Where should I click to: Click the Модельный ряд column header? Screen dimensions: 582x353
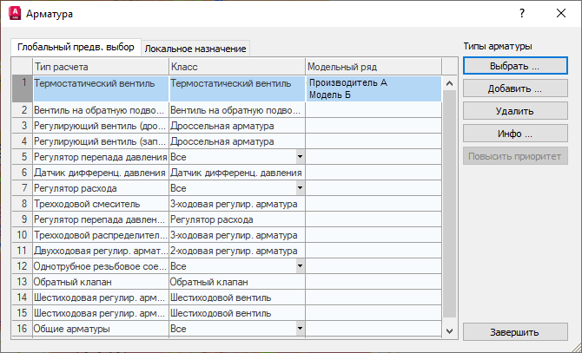tap(374, 67)
